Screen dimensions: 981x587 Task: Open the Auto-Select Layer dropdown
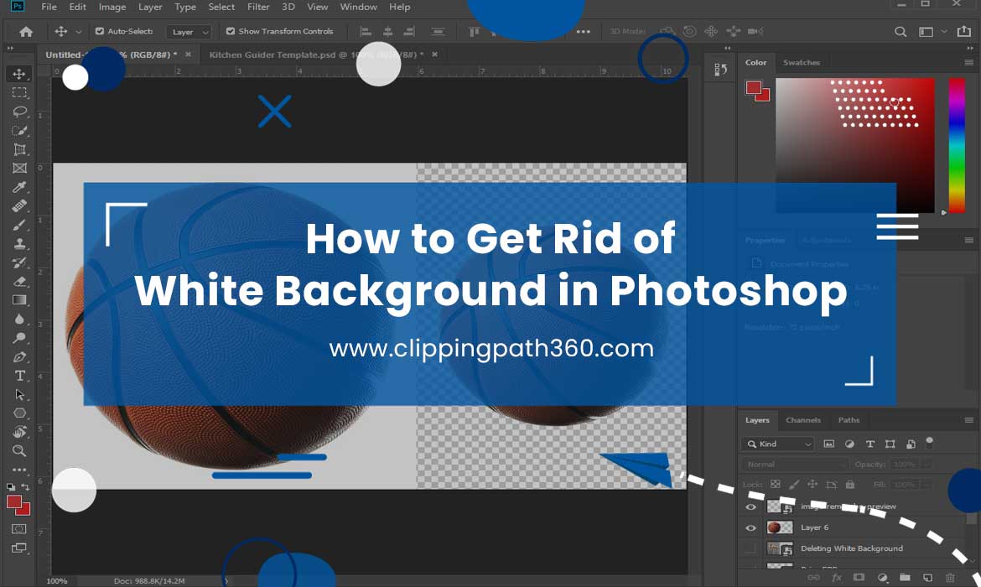189,31
